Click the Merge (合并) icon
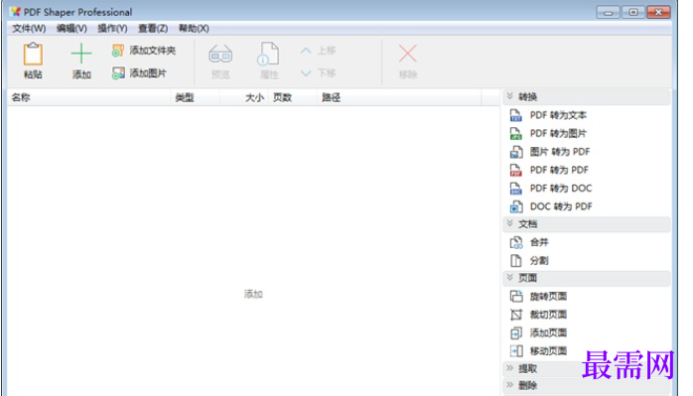693x396 pixels. [515, 242]
